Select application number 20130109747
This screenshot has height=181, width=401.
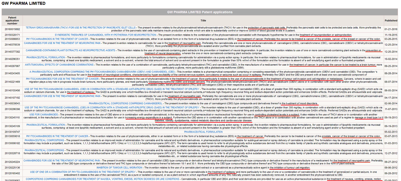pos(12,132)
